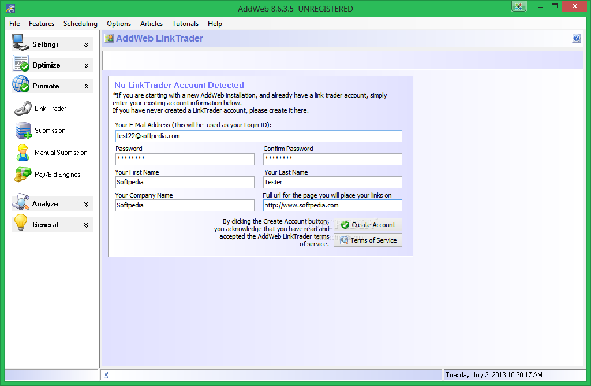
Task: Focus the Full url field
Action: tap(332, 205)
